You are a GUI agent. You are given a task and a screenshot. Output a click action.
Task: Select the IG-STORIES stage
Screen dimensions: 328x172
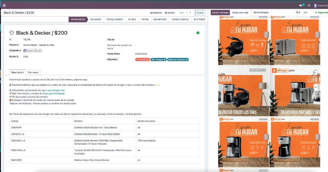point(199,19)
